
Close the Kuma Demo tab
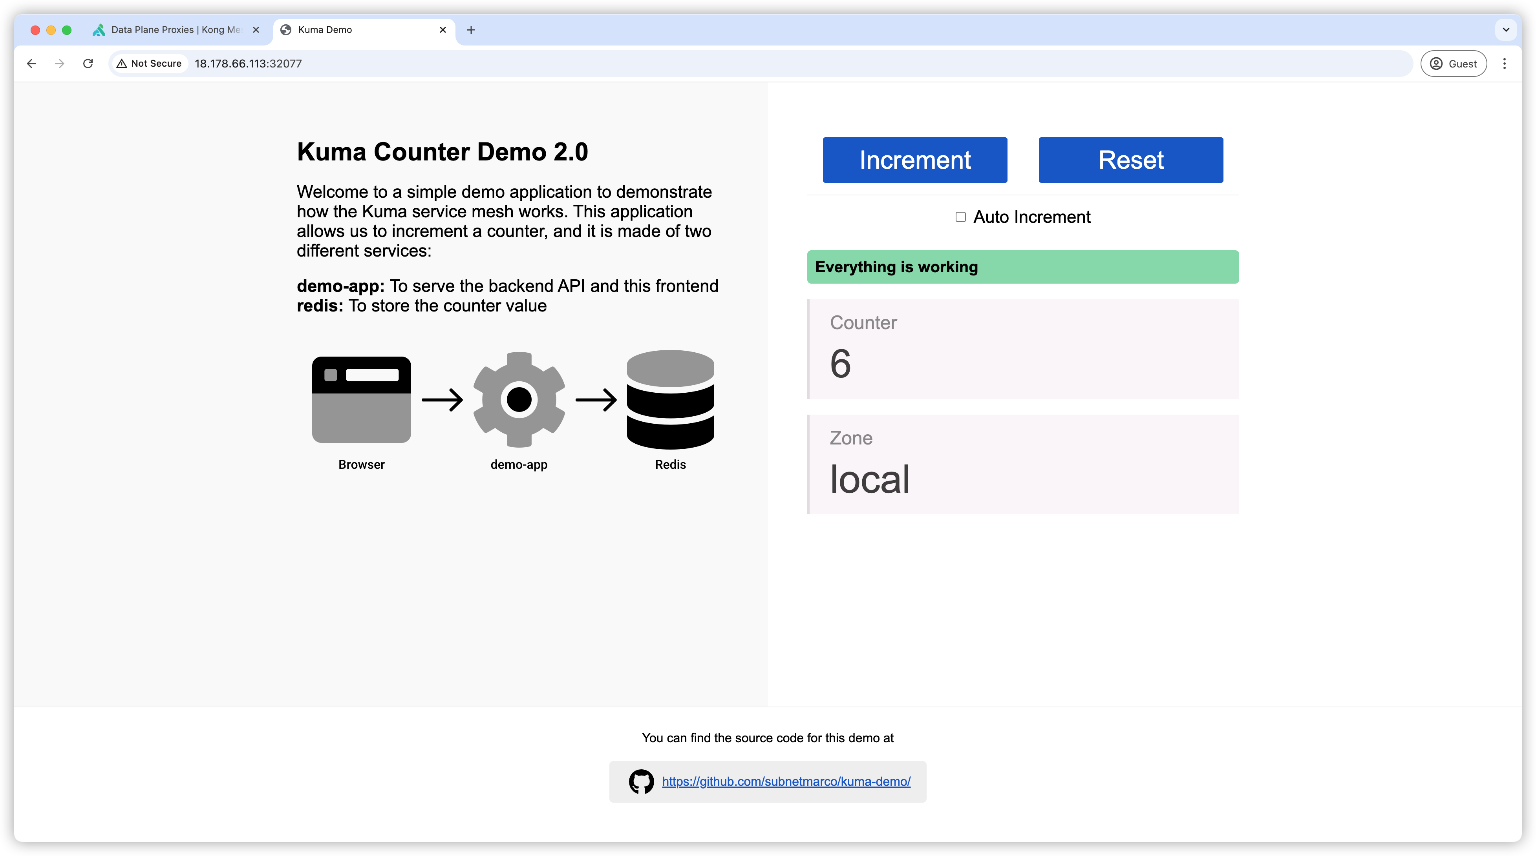tap(443, 29)
